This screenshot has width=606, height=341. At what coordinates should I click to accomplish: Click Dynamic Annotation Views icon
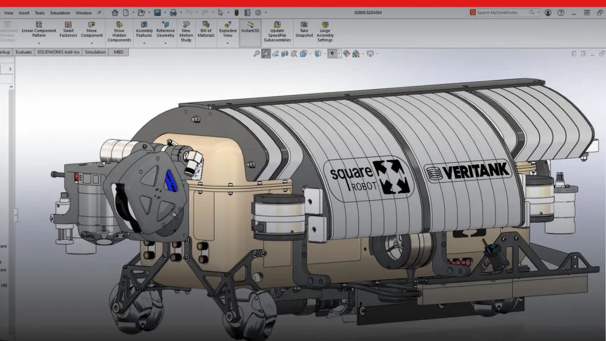tap(294, 54)
